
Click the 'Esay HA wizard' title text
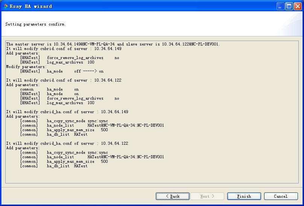(x=31, y=6)
